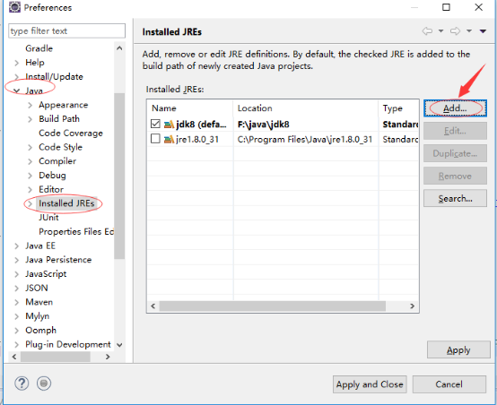Expand the Mylyn node
The image size is (497, 405).
[17, 316]
